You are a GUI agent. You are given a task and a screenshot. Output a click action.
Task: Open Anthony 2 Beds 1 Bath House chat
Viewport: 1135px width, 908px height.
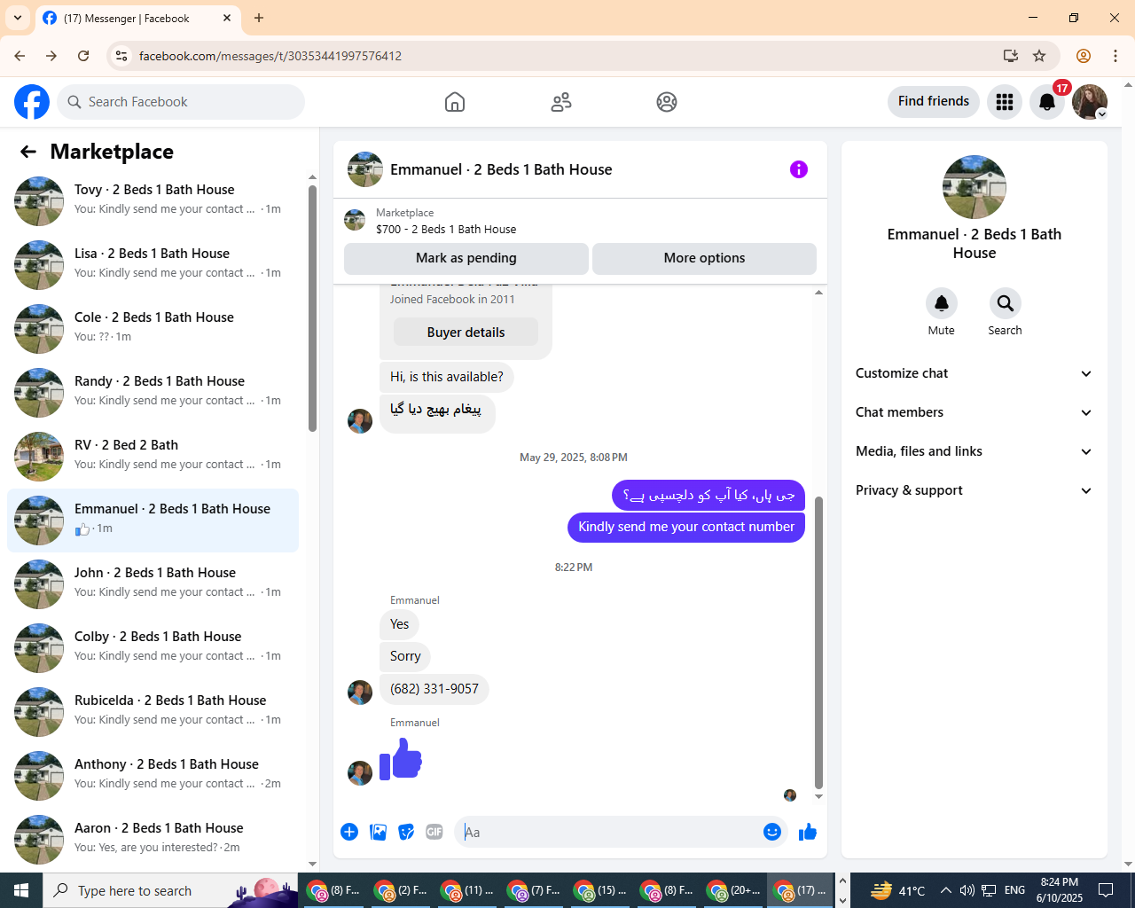click(153, 776)
